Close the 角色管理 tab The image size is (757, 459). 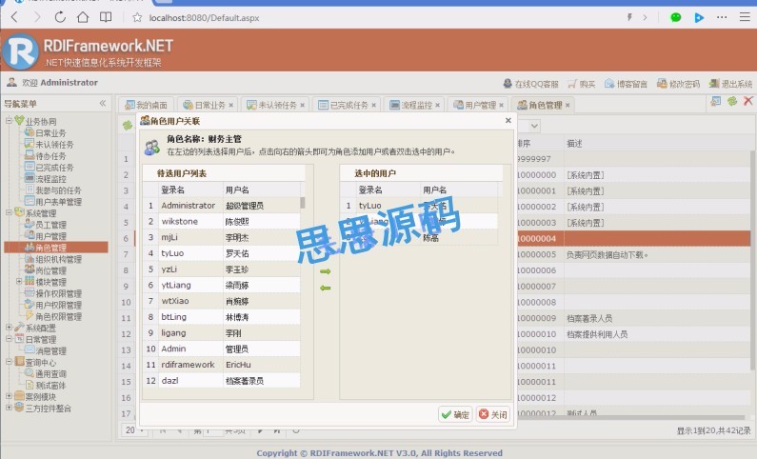coord(568,105)
